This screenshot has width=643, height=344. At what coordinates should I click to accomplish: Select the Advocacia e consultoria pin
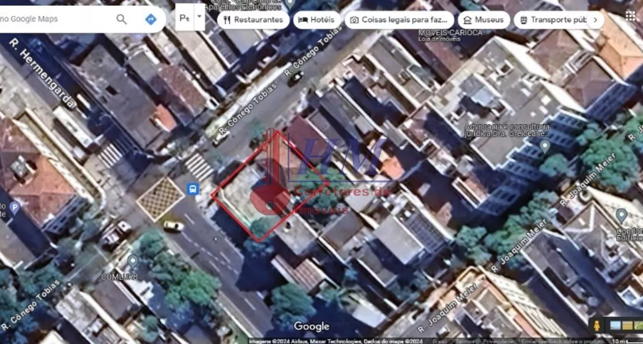545,146
